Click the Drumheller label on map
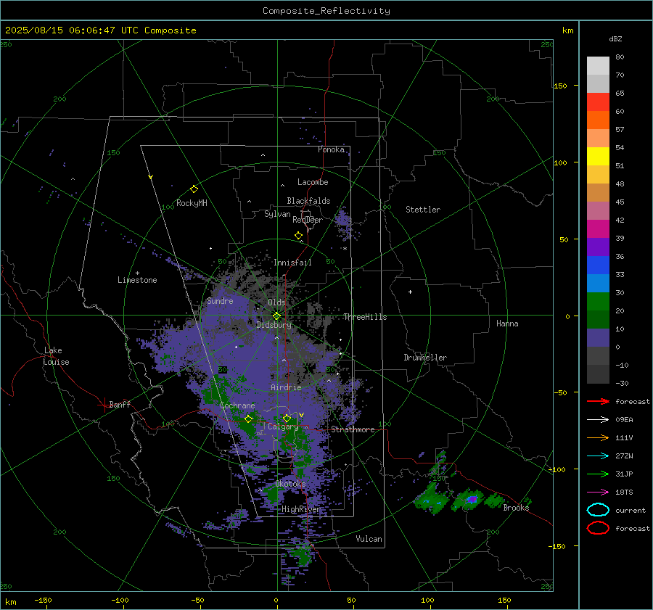 [x=425, y=358]
